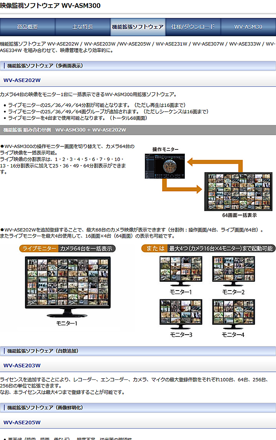Click the 最大4つ(カメラ16台×4モニター)まで起動可能 label

pyautogui.click(x=221, y=249)
